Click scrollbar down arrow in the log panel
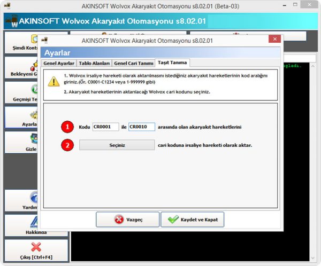 tap(313, 258)
